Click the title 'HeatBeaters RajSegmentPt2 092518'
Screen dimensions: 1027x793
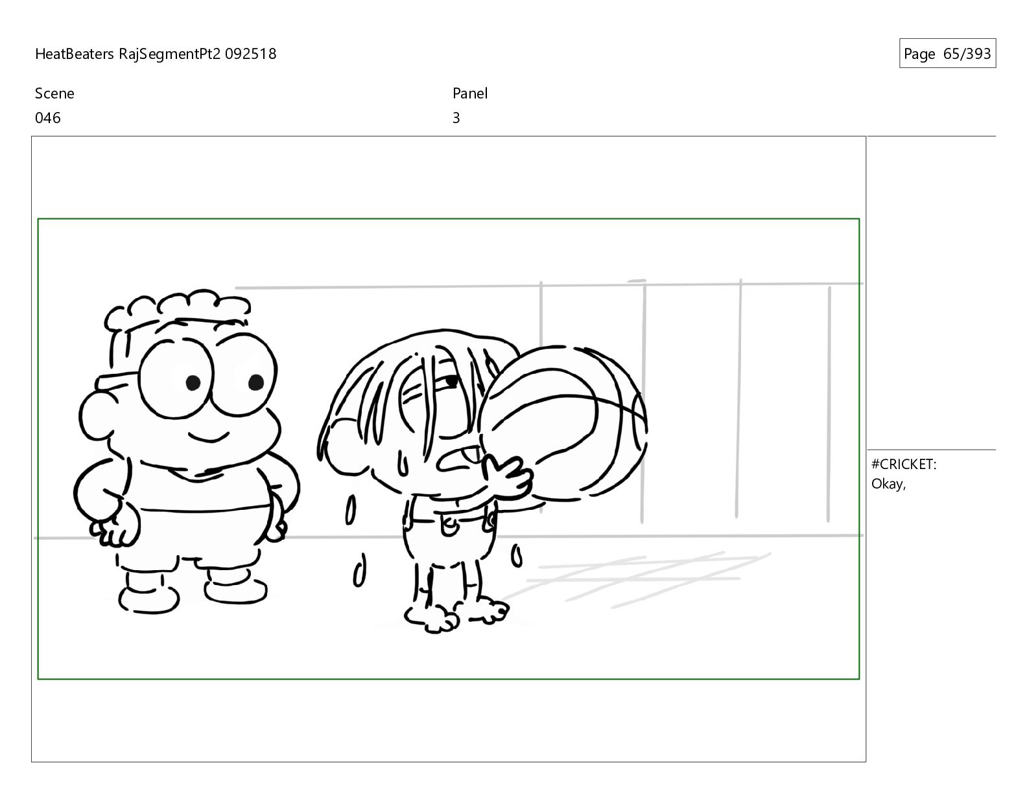tap(156, 54)
